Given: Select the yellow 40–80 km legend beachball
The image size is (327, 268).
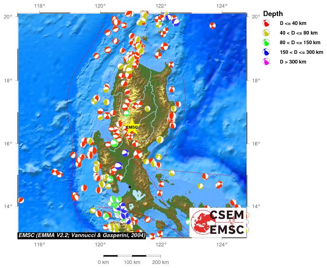Looking at the screenshot, I should pos(266,33).
